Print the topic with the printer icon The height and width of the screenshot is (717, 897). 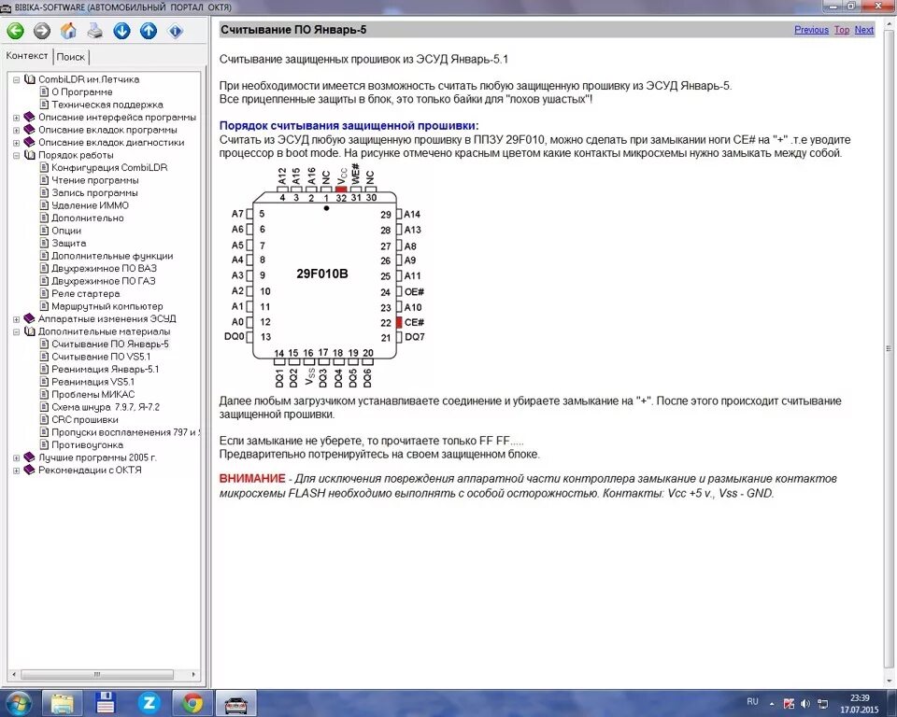[95, 30]
